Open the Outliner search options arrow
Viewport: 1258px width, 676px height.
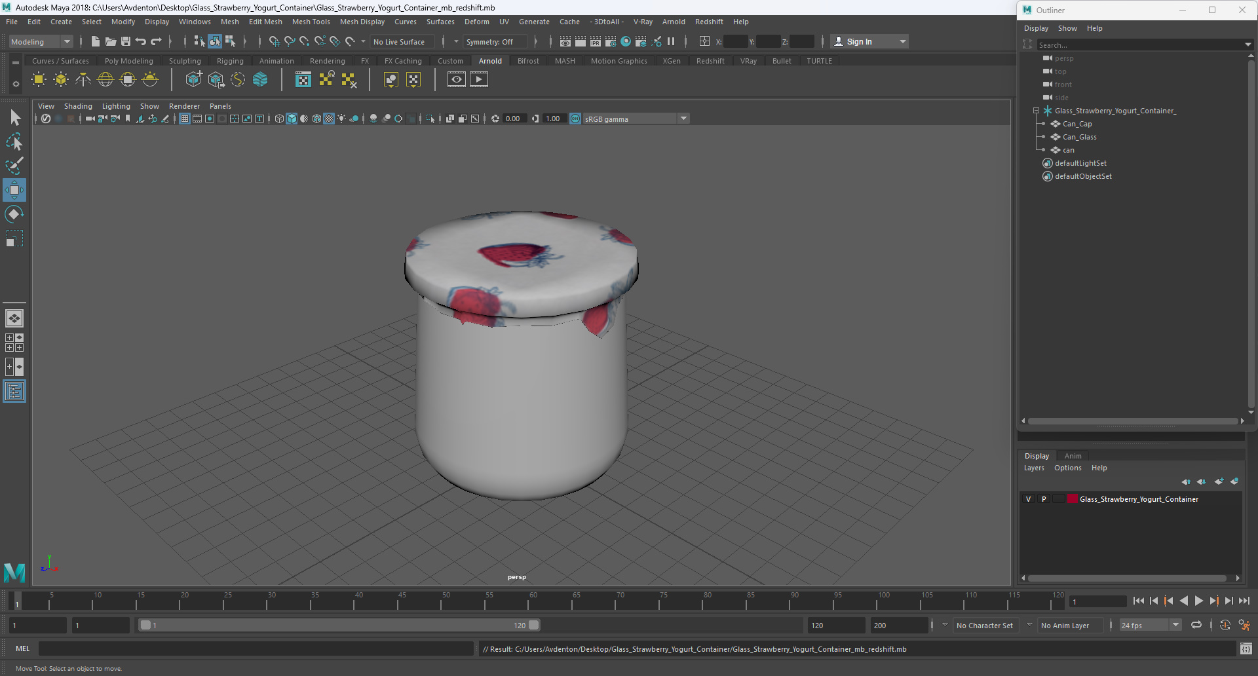[1248, 45]
